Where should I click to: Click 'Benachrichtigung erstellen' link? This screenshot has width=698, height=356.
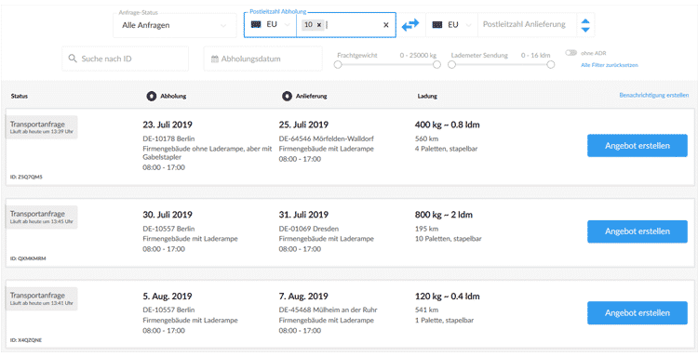pyautogui.click(x=654, y=95)
